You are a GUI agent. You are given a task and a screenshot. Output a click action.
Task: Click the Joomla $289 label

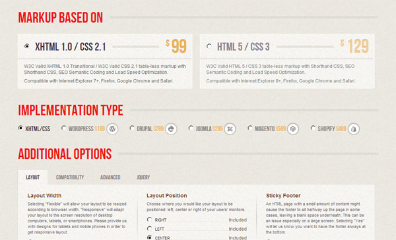(x=209, y=129)
